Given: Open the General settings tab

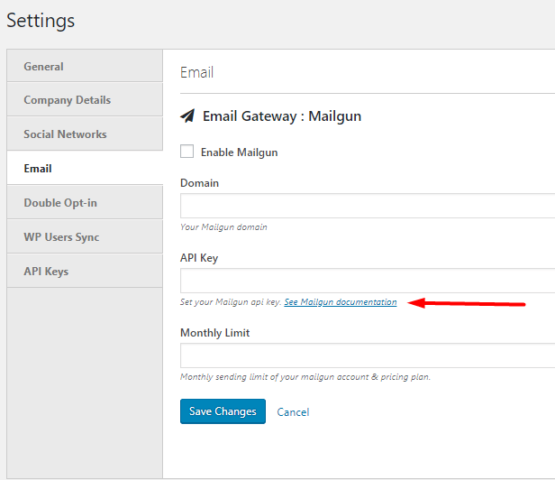Looking at the screenshot, I should click(x=85, y=66).
